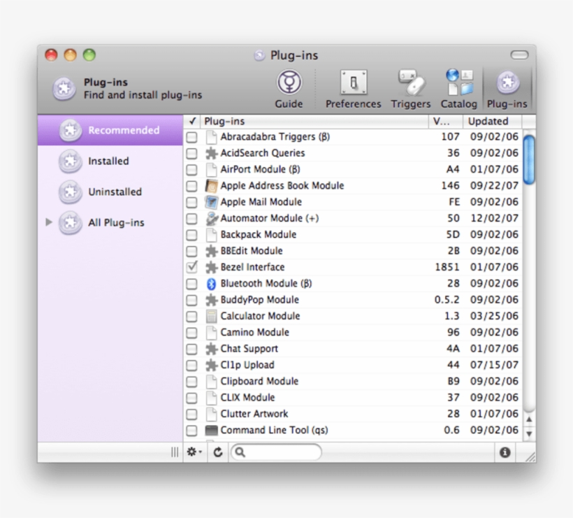Open the Triggers panel icon
This screenshot has width=573, height=518.
click(410, 82)
